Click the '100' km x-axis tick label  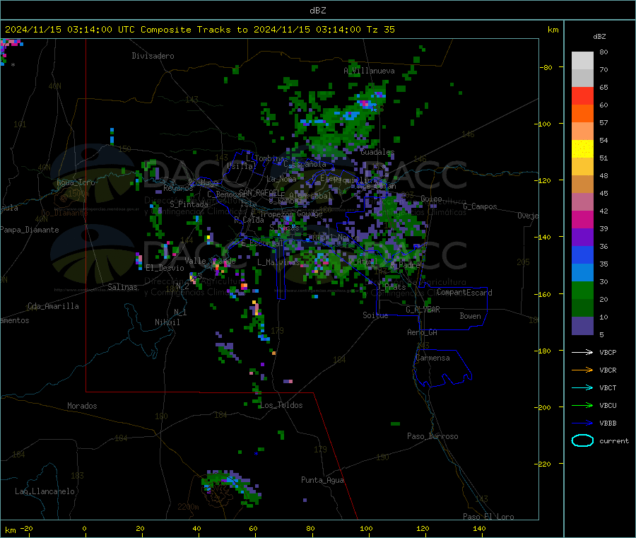[366, 529]
